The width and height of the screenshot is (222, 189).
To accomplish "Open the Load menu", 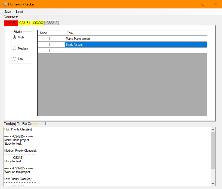I will (x=20, y=12).
